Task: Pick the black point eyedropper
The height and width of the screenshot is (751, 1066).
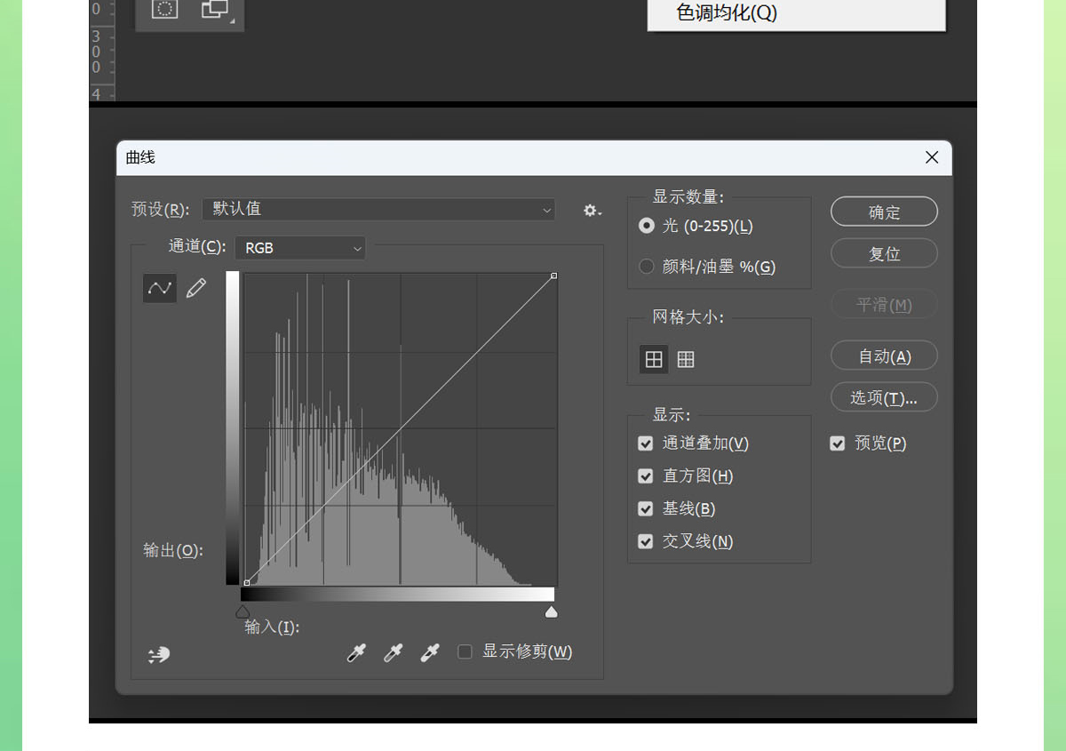Action: click(x=356, y=653)
